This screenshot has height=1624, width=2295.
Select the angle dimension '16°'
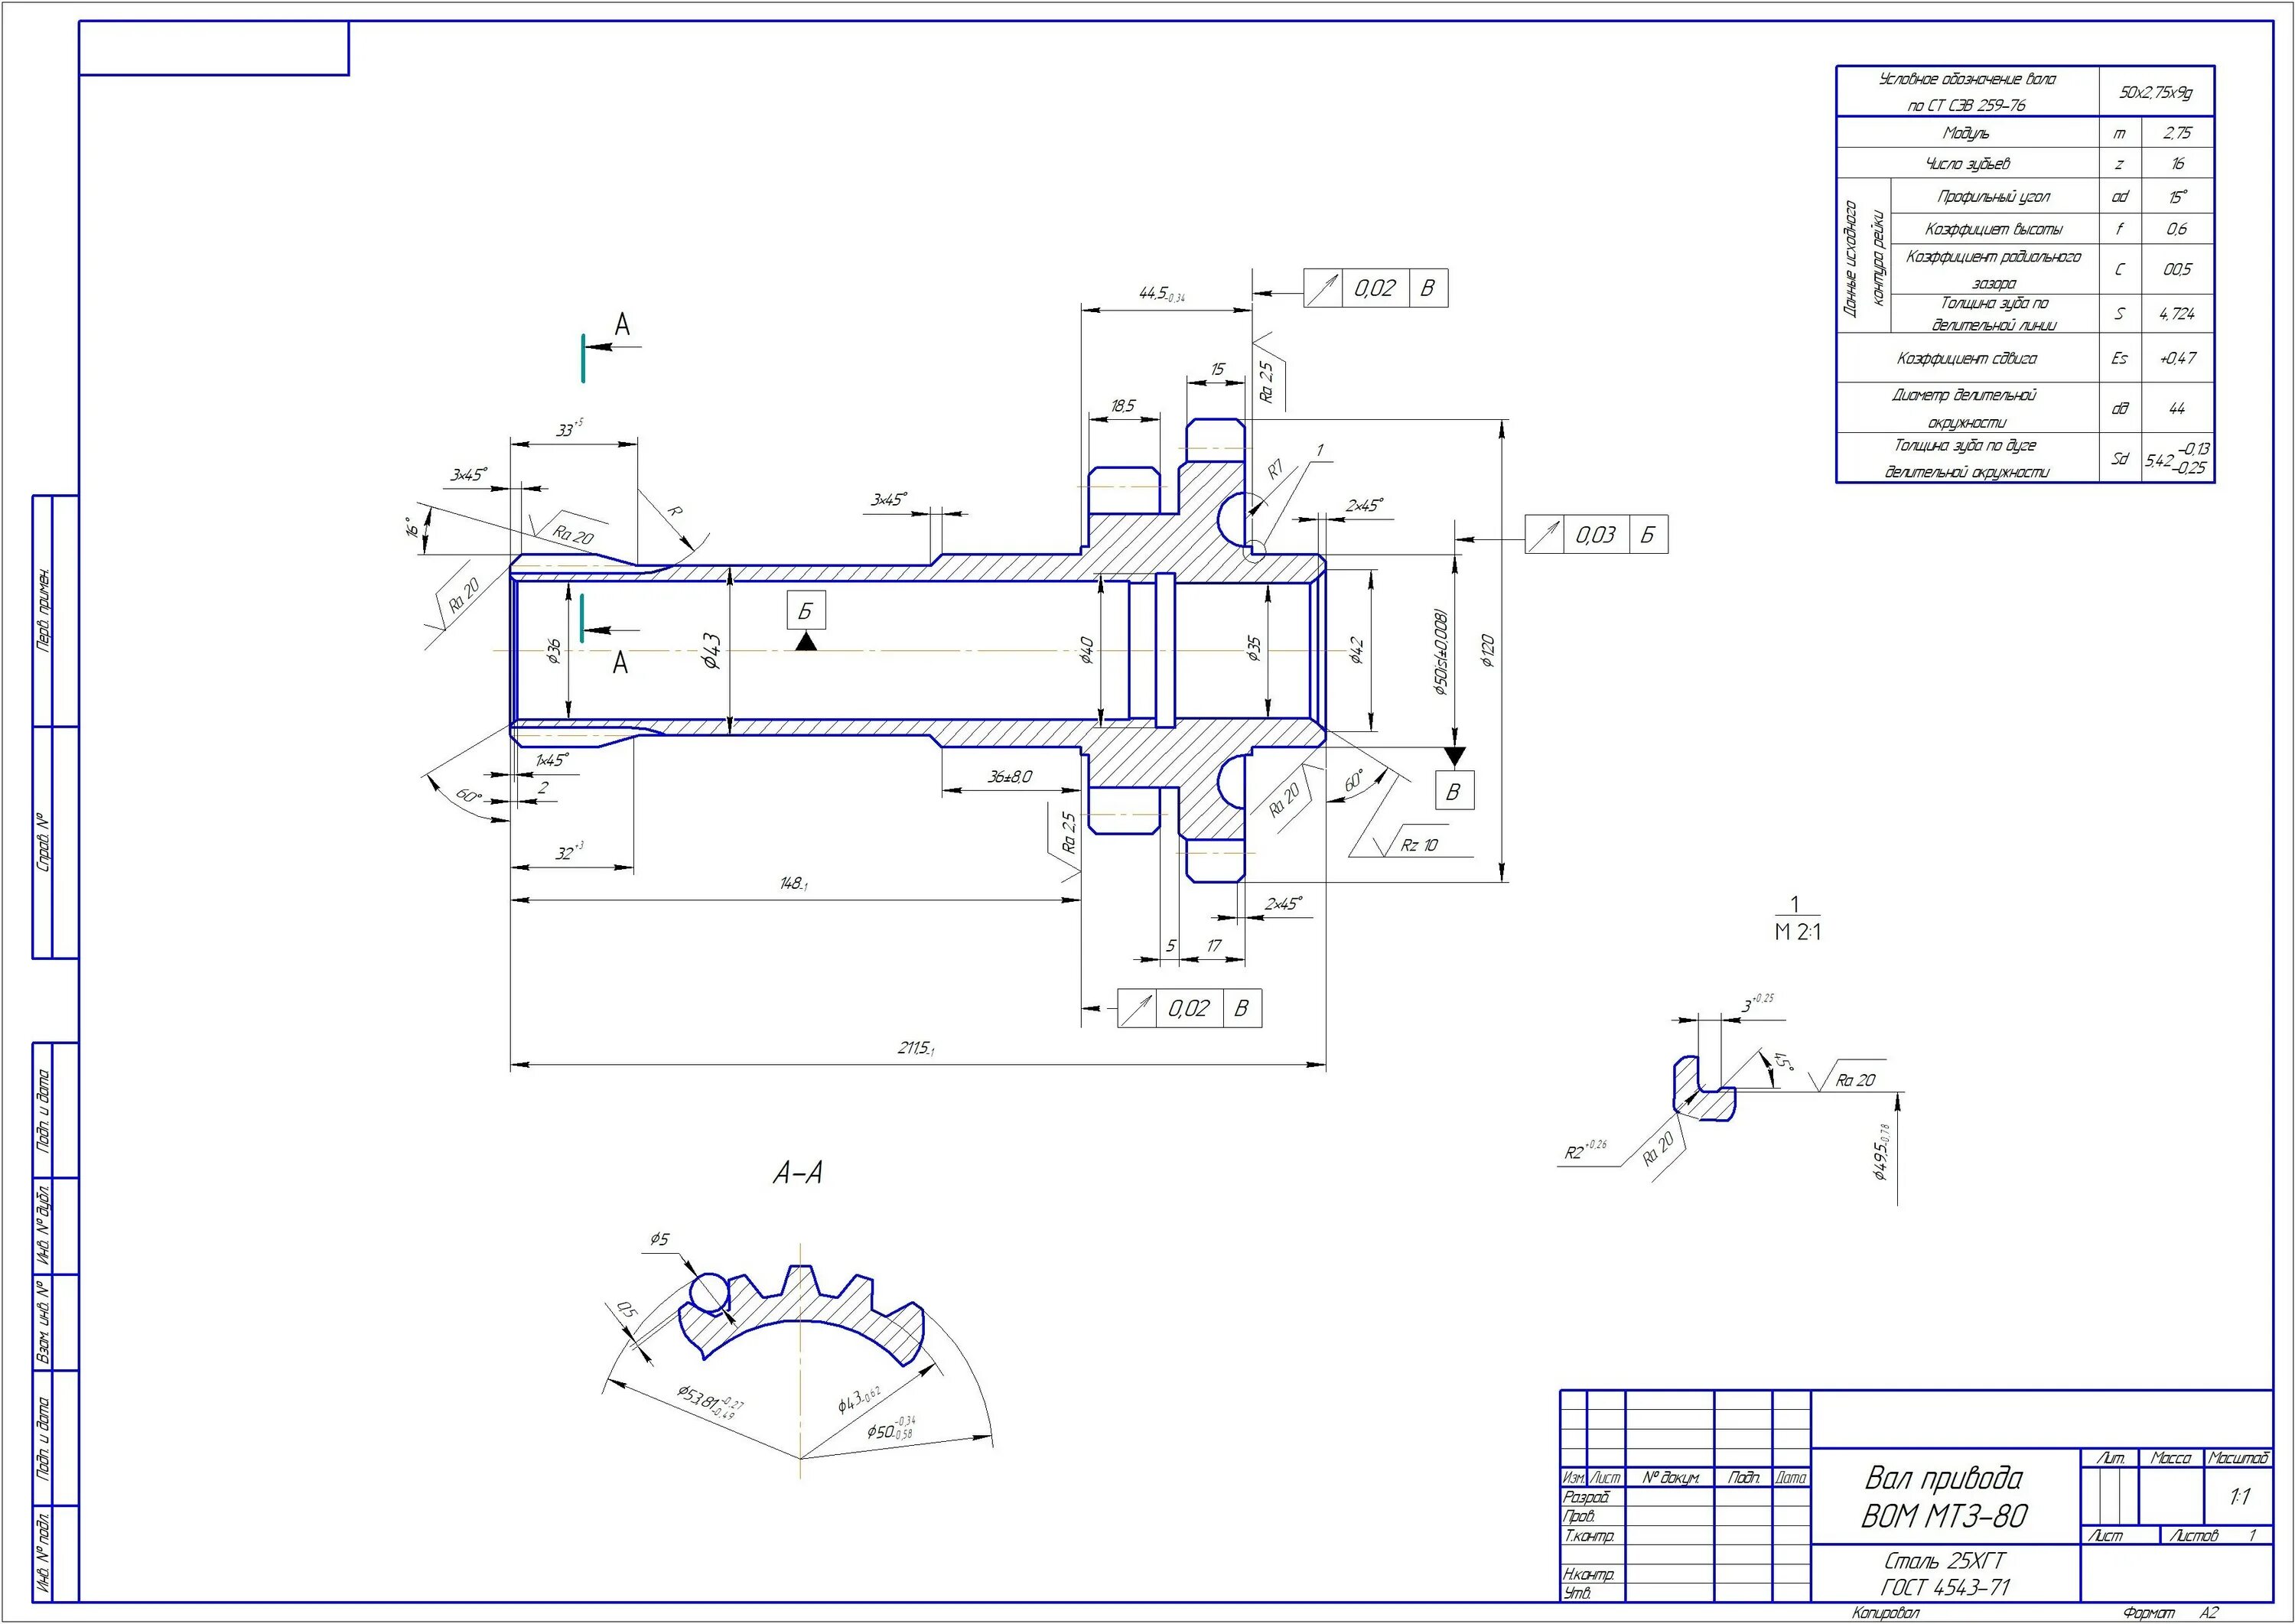[411, 527]
